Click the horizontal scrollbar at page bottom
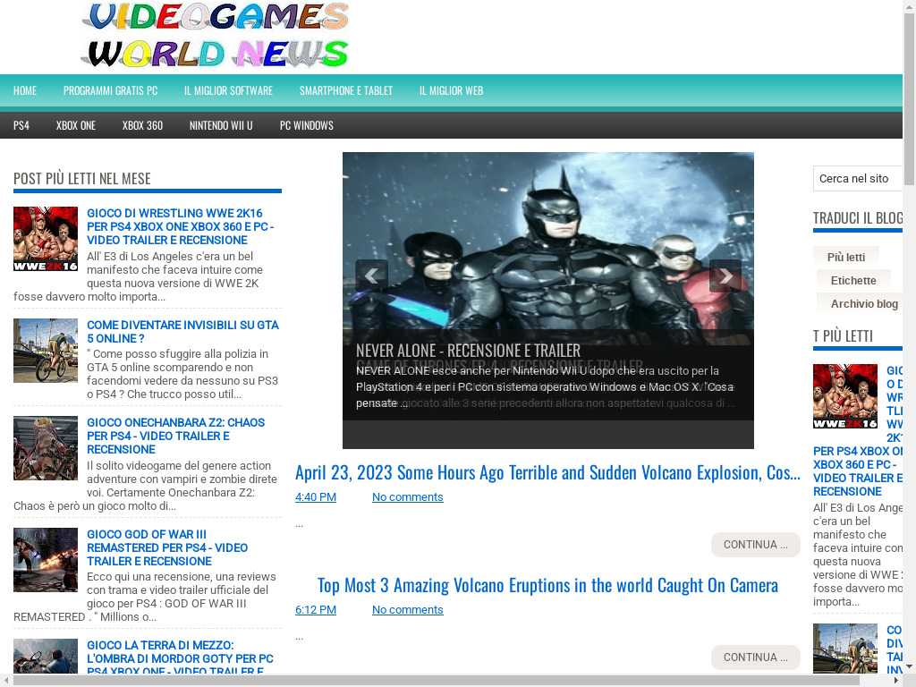The height and width of the screenshot is (687, 916). [447, 680]
